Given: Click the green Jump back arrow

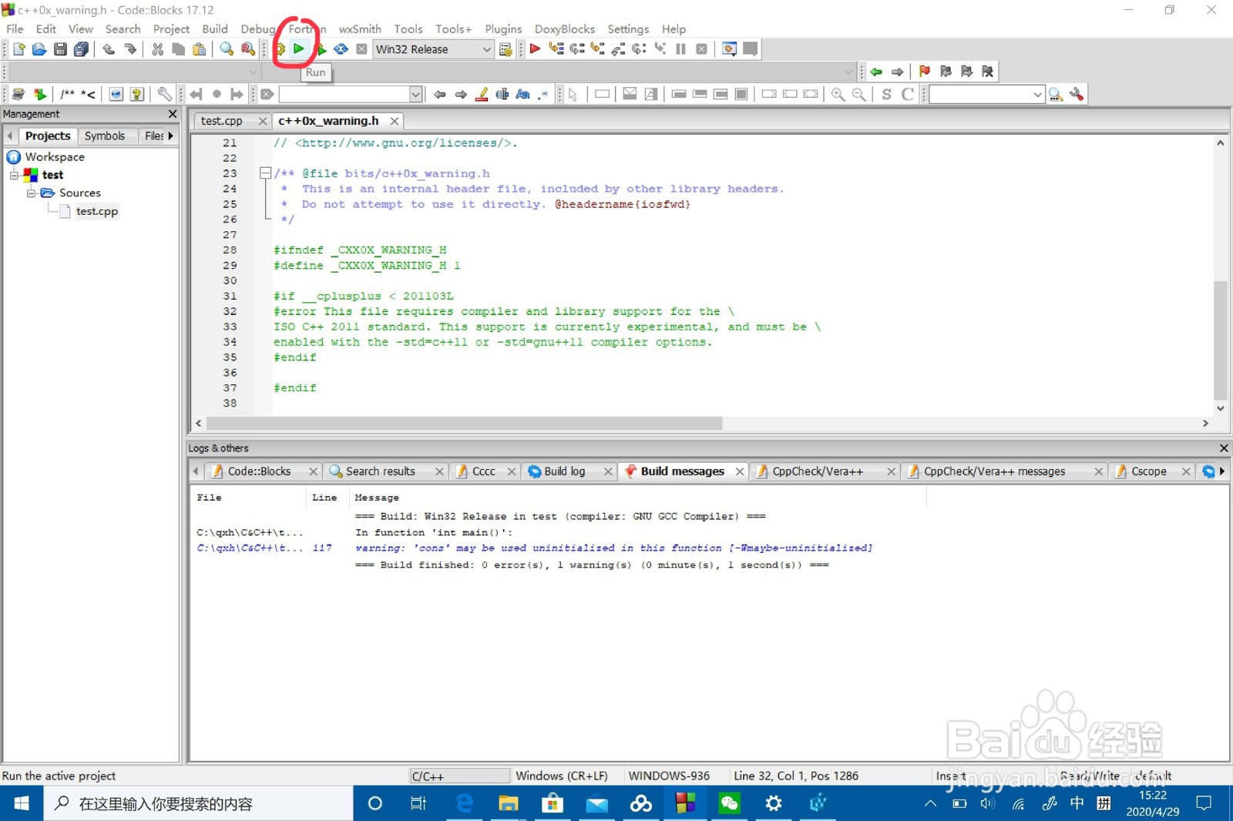Looking at the screenshot, I should [x=876, y=72].
